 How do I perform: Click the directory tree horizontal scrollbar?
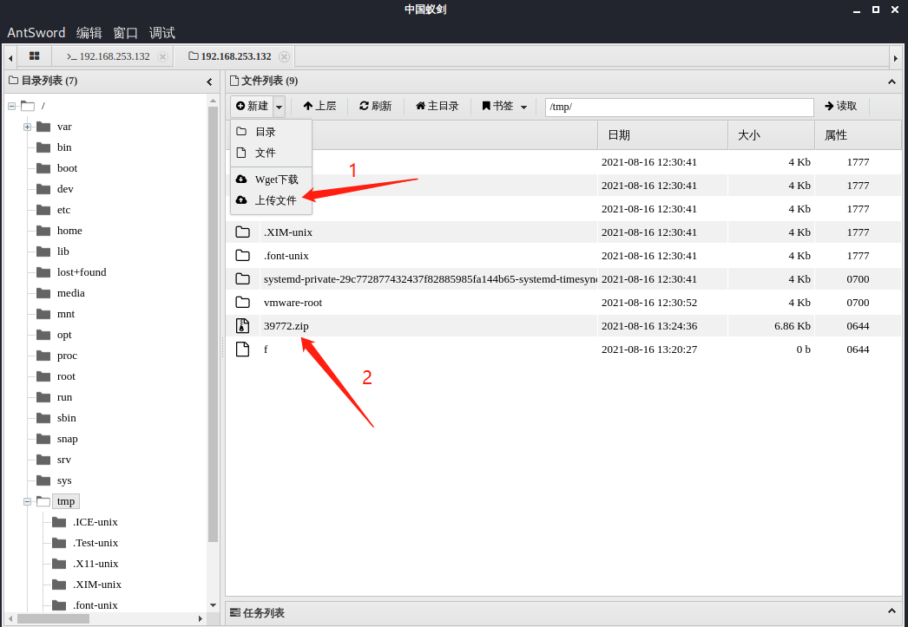[53, 618]
